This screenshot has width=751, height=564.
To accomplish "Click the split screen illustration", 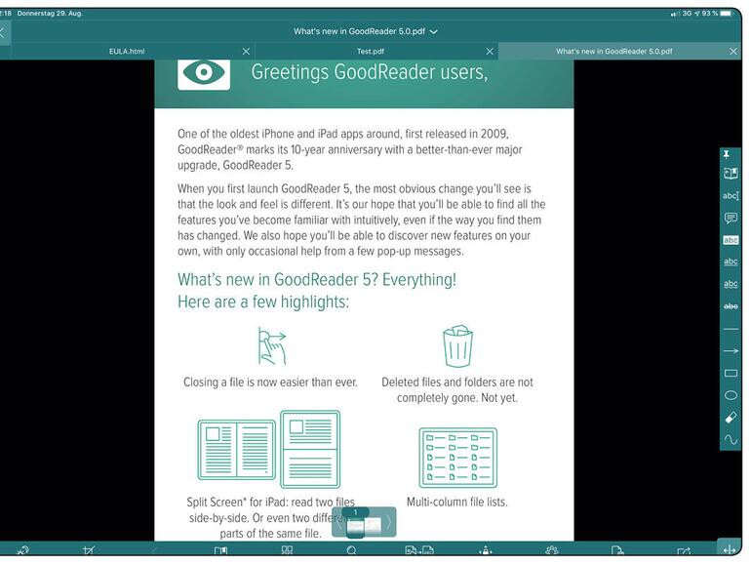I will pos(269,450).
